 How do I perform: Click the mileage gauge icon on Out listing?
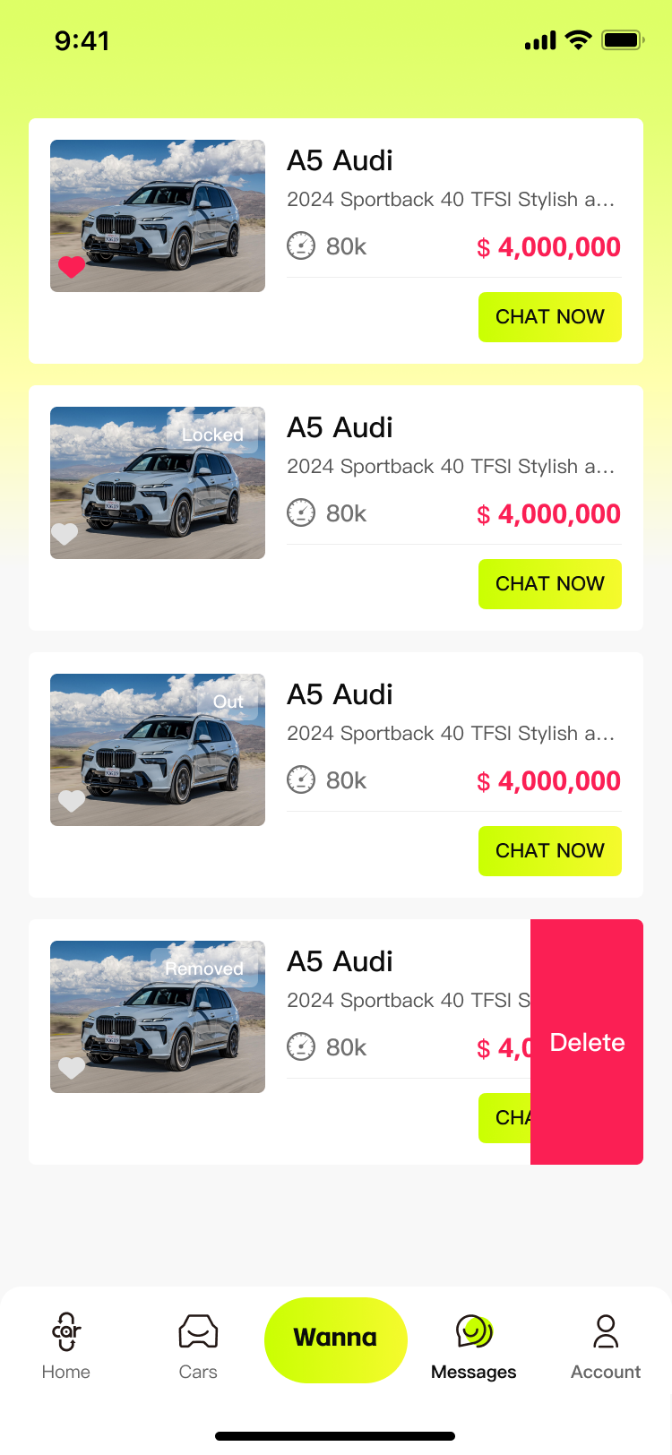[x=301, y=779]
